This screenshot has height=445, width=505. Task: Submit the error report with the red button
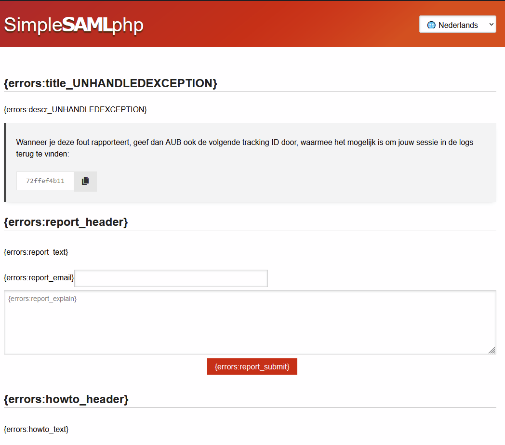coord(252,367)
